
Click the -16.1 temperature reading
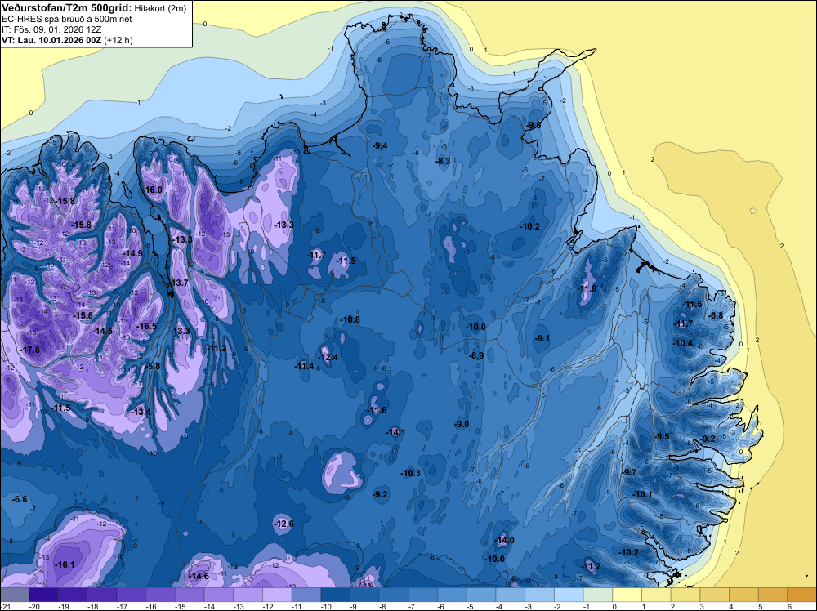[x=65, y=564]
